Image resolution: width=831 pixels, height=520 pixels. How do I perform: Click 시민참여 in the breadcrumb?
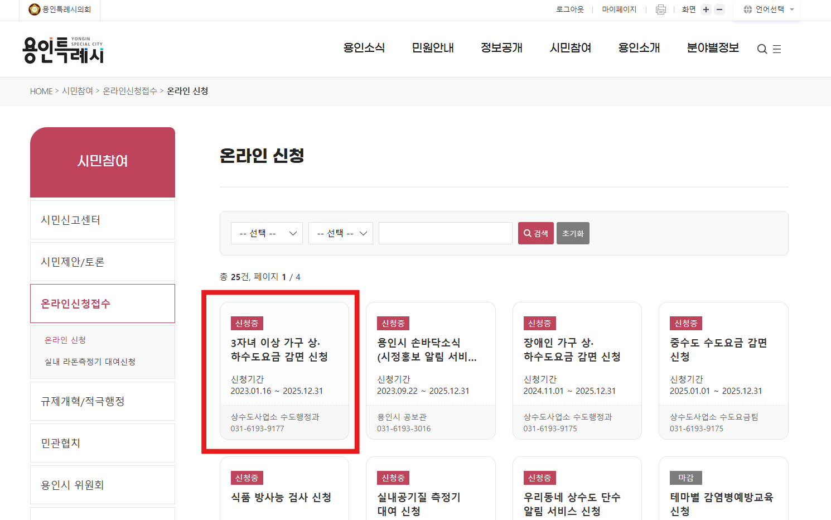click(x=78, y=91)
